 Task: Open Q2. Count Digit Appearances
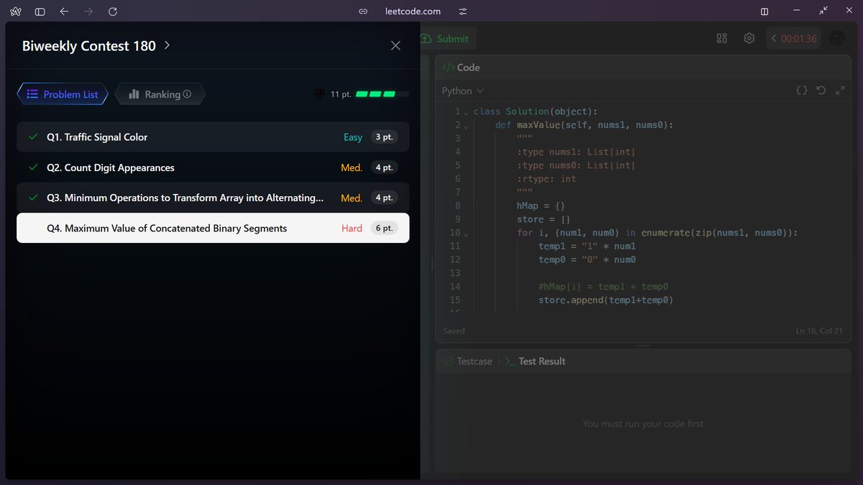(213, 167)
